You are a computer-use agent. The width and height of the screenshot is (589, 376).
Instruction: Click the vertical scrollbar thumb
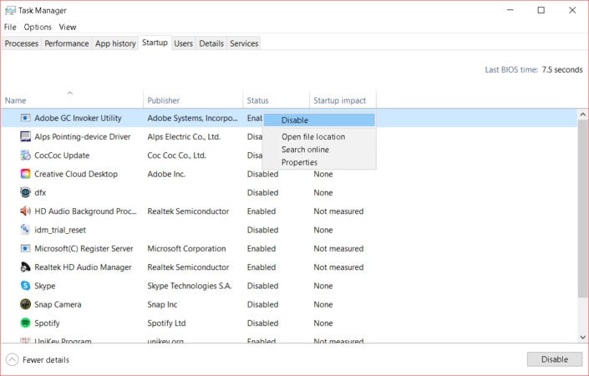pos(582,209)
